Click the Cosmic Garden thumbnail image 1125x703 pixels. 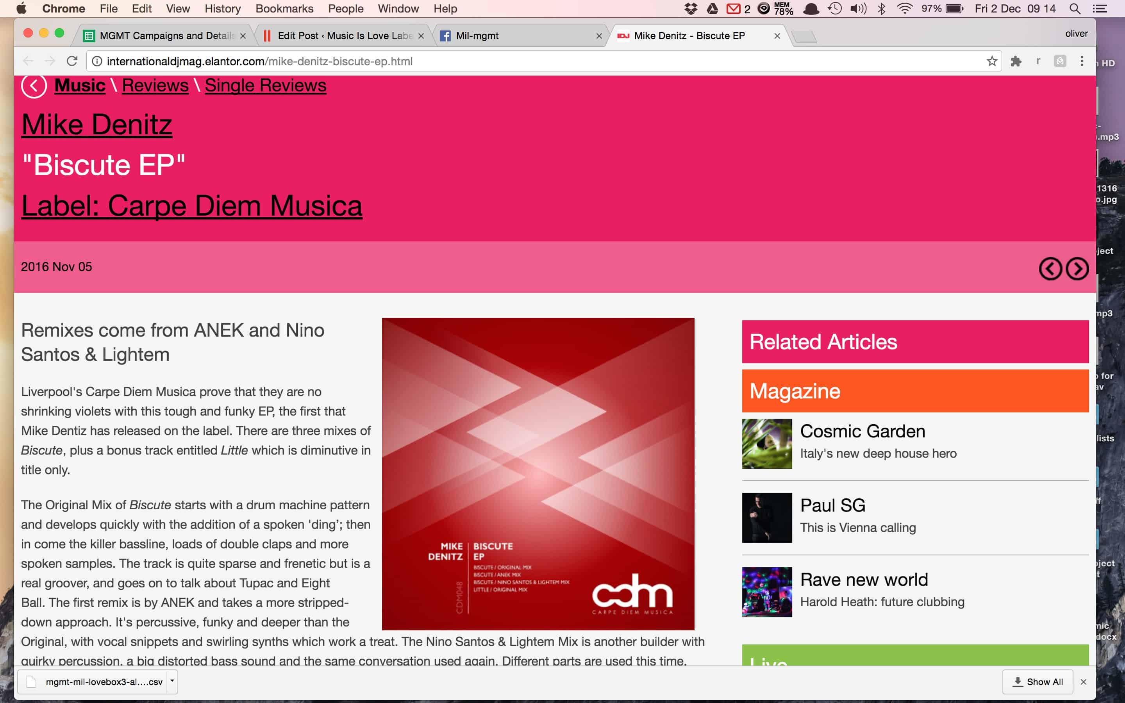[767, 444]
